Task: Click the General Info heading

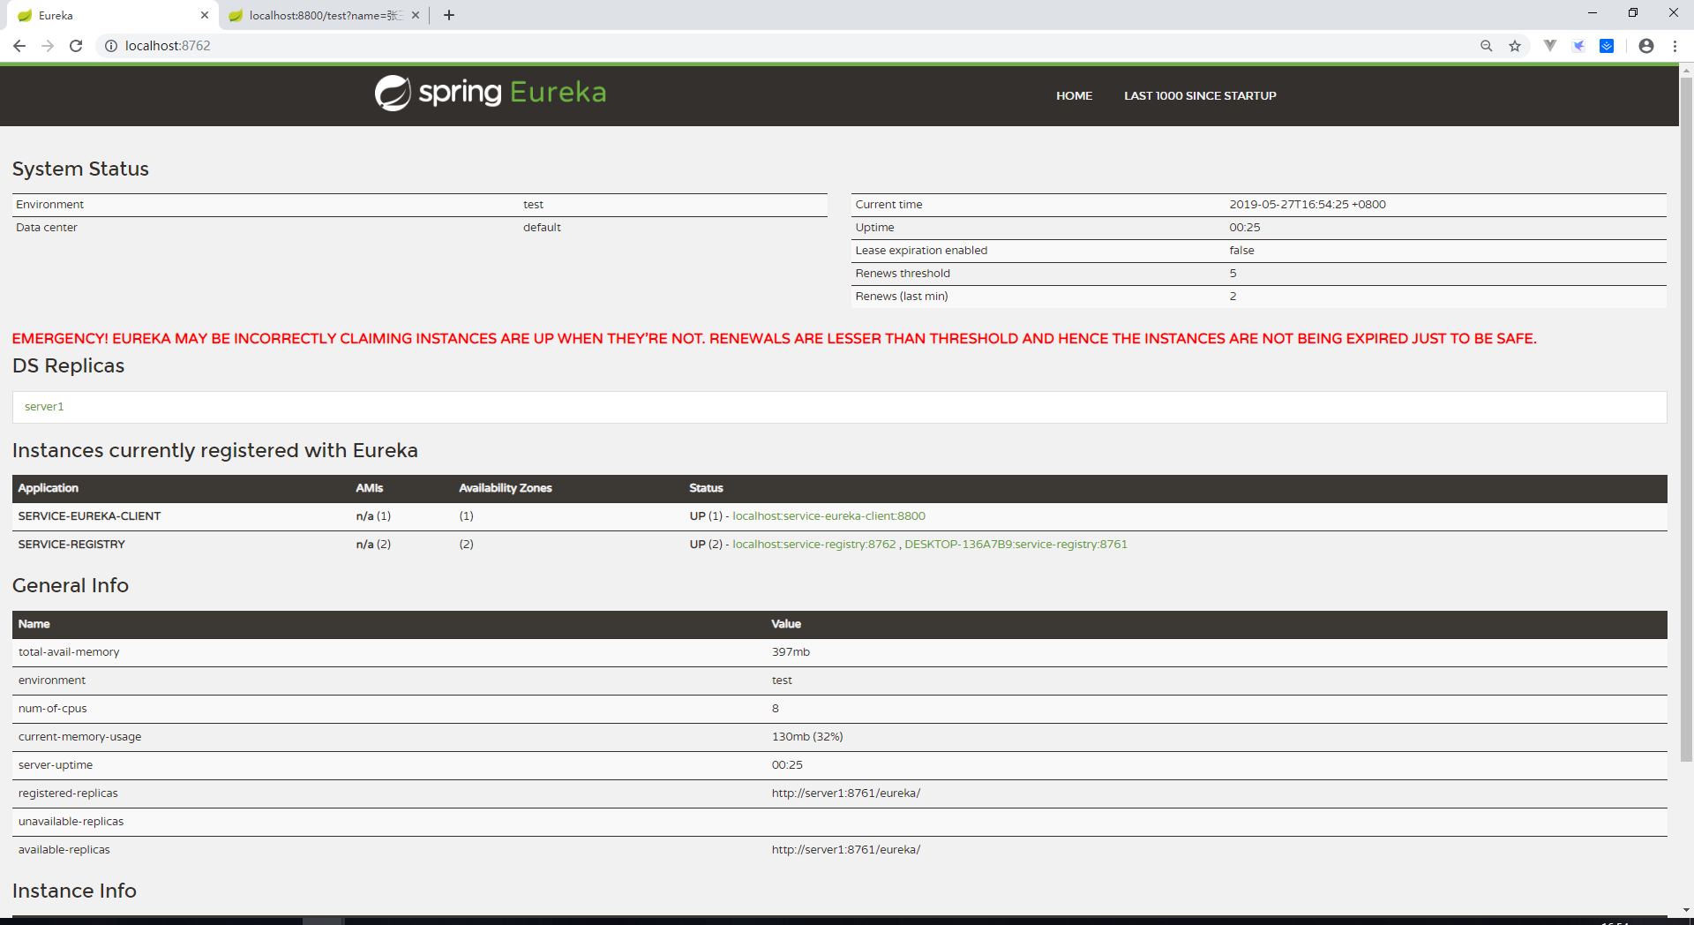Action: (71, 585)
